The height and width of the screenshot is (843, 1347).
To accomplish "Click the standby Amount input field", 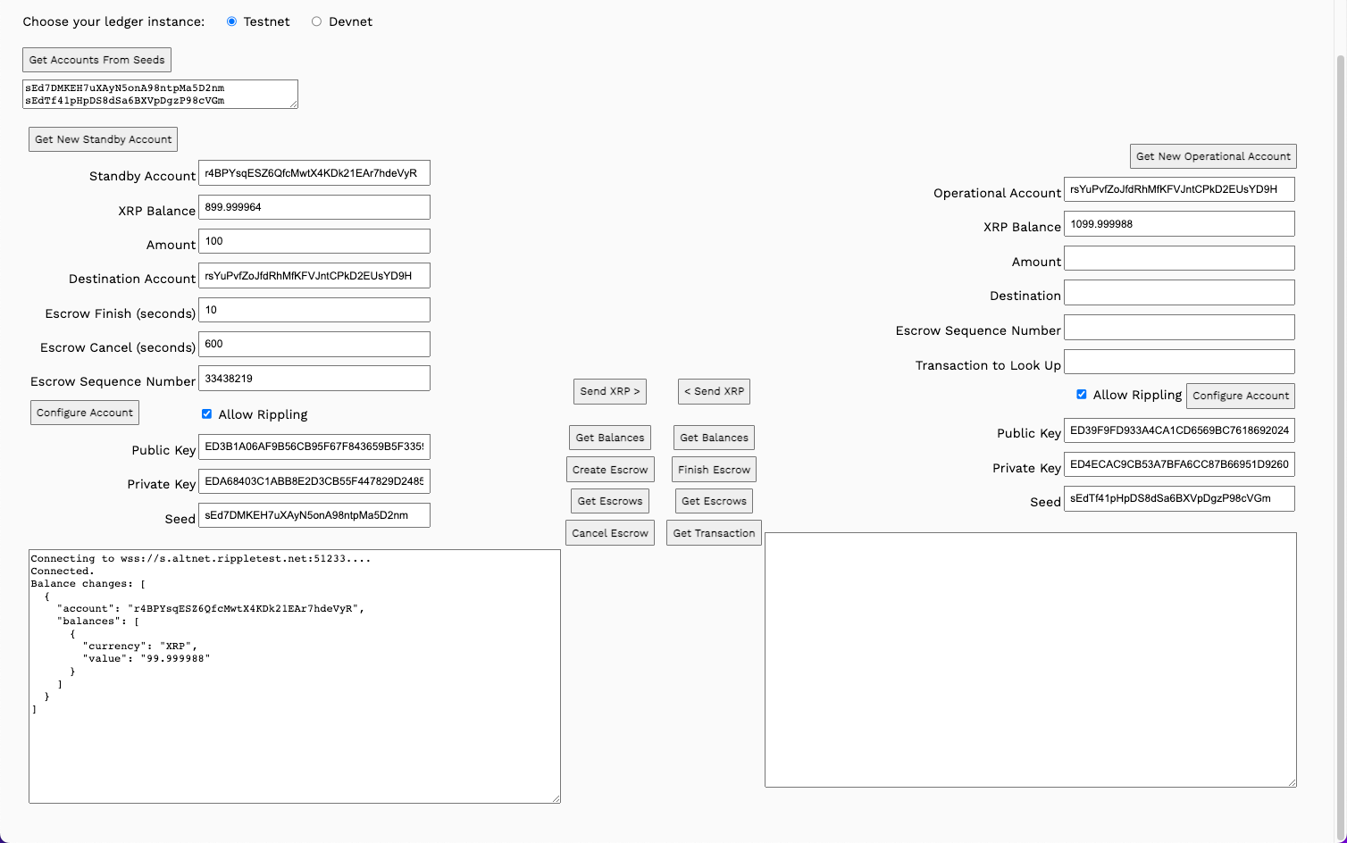I will tap(314, 241).
